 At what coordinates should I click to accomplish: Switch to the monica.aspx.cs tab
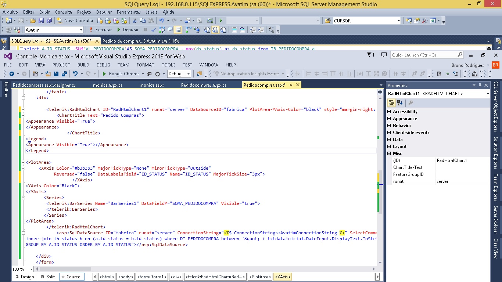tap(108, 85)
